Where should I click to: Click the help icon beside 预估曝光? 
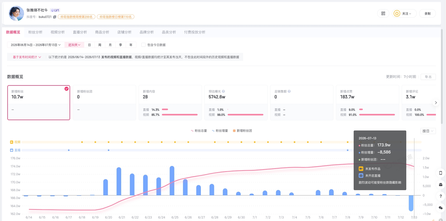pos(223,91)
